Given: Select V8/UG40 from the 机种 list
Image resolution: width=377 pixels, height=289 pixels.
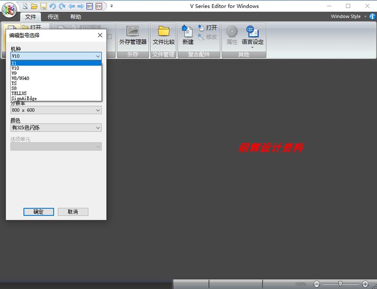Looking at the screenshot, I should point(56,78).
